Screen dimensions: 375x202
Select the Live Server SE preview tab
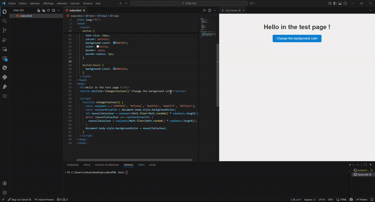click(232, 10)
